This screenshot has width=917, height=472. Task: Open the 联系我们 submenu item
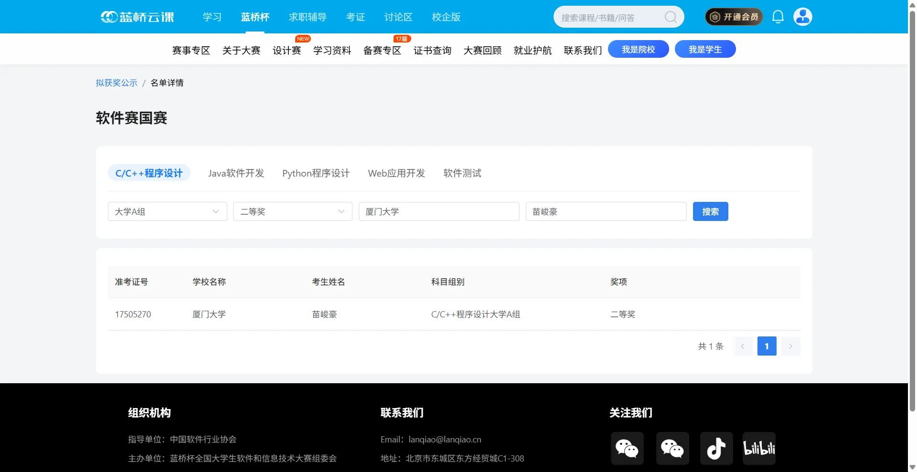click(x=583, y=50)
